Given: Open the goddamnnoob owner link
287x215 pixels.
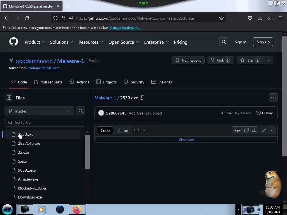Looking at the screenshot, I should pos(34,61).
